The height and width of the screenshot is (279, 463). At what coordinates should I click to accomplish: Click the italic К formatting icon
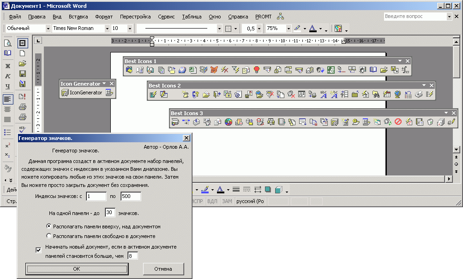8,76
